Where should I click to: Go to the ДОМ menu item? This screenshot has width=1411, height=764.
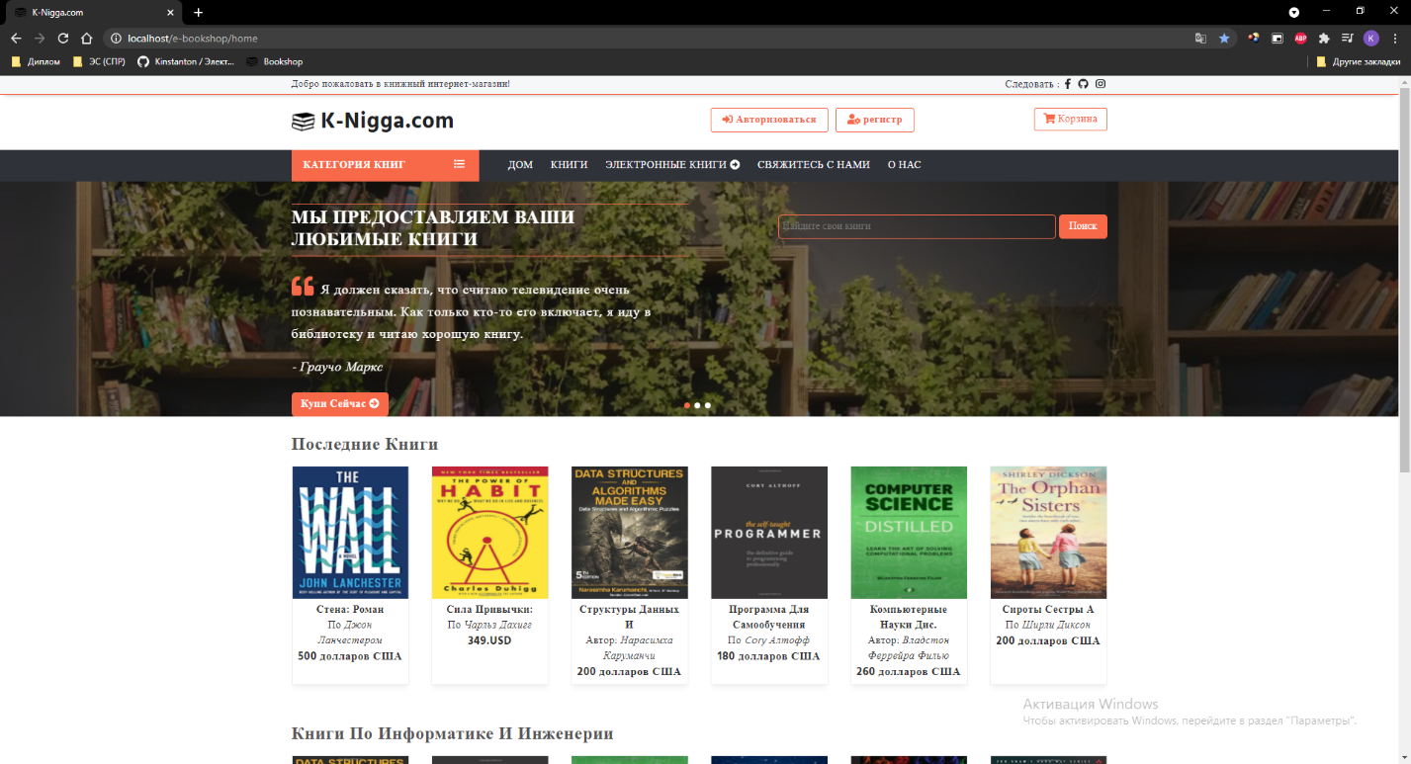(520, 165)
